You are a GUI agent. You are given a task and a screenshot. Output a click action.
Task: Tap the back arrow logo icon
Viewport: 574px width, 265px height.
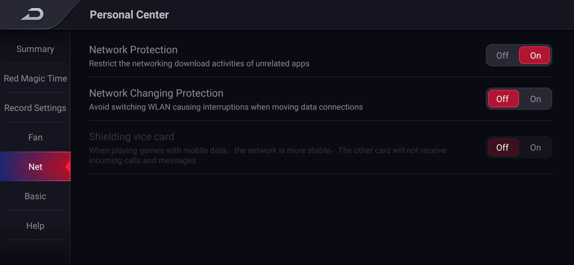tap(32, 14)
